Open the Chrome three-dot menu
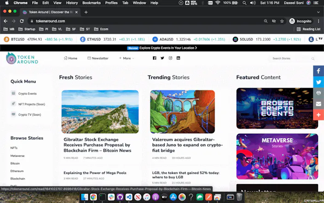This screenshot has width=324, height=203. 318,21
